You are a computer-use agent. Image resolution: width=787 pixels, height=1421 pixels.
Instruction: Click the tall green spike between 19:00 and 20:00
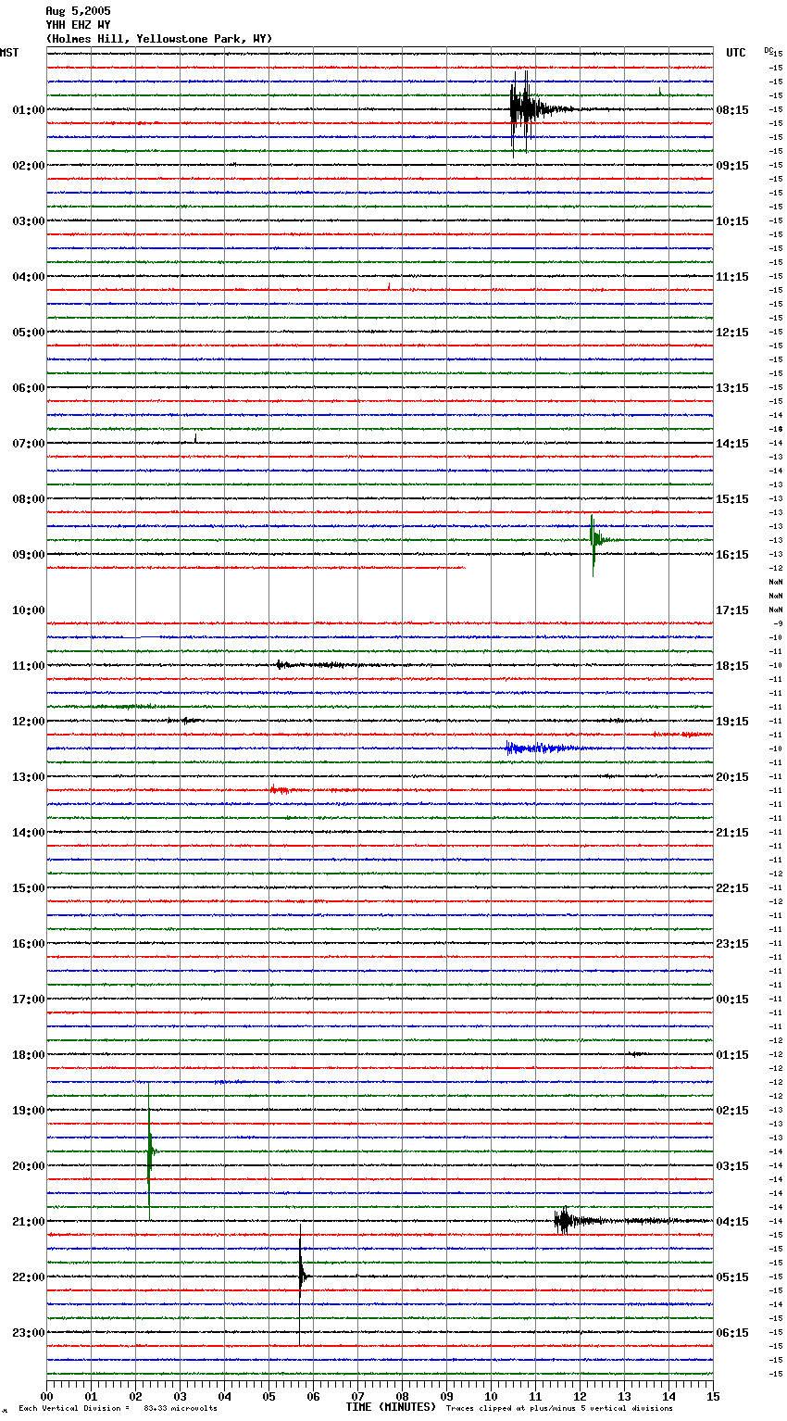click(150, 1151)
